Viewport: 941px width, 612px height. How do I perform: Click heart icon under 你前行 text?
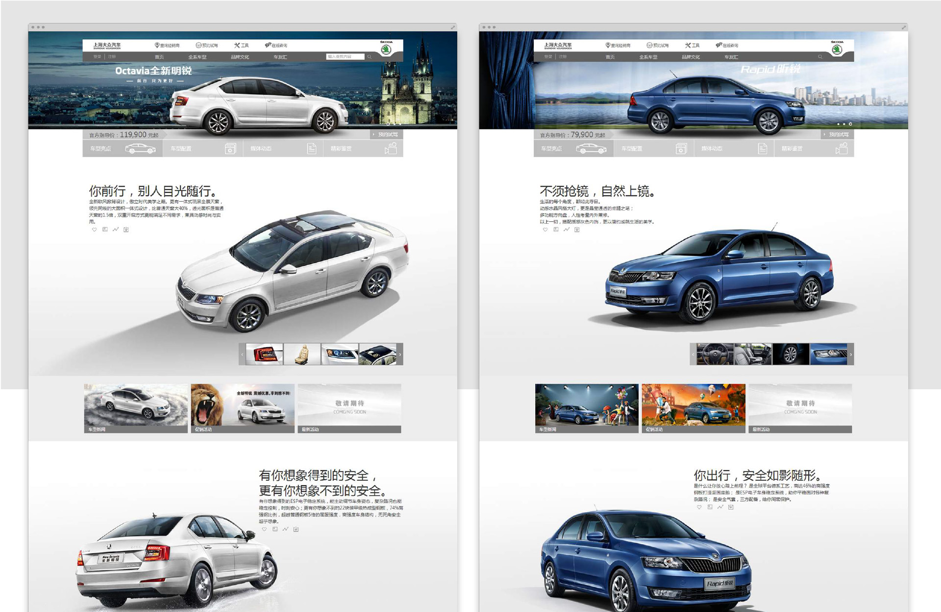pyautogui.click(x=94, y=230)
